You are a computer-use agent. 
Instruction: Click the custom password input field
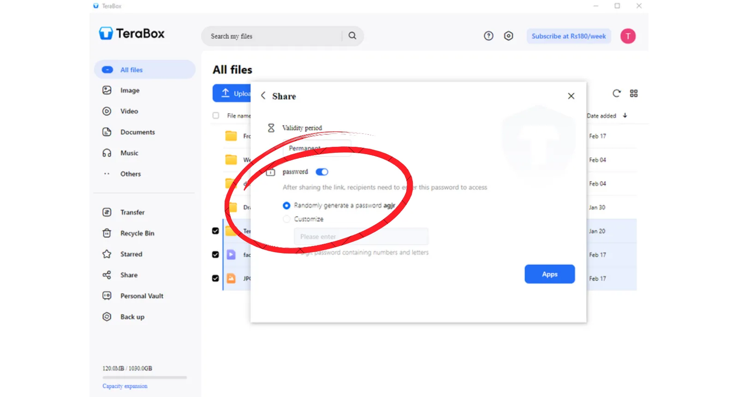(361, 236)
